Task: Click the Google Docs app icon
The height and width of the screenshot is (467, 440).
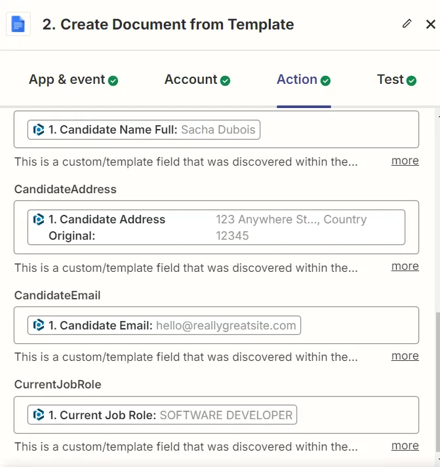Action: click(x=18, y=24)
